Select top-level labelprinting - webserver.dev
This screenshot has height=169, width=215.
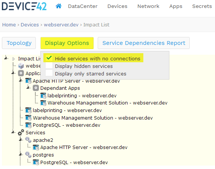[x=67, y=110]
